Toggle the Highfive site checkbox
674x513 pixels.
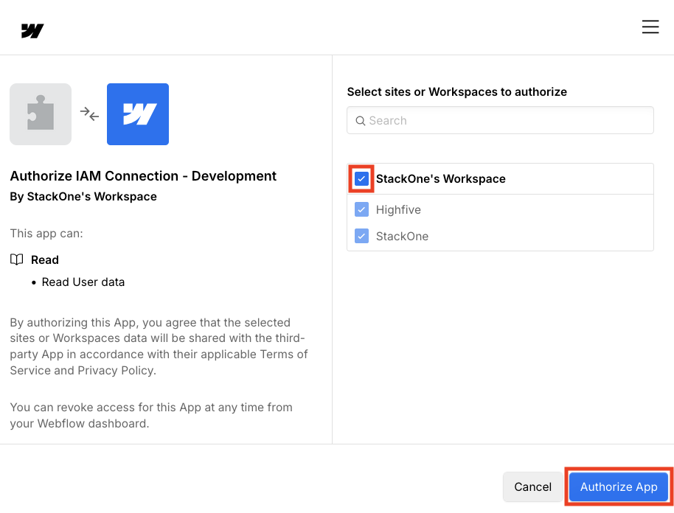pyautogui.click(x=361, y=209)
